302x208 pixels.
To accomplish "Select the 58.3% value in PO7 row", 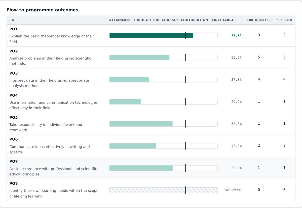I will pyautogui.click(x=236, y=168).
